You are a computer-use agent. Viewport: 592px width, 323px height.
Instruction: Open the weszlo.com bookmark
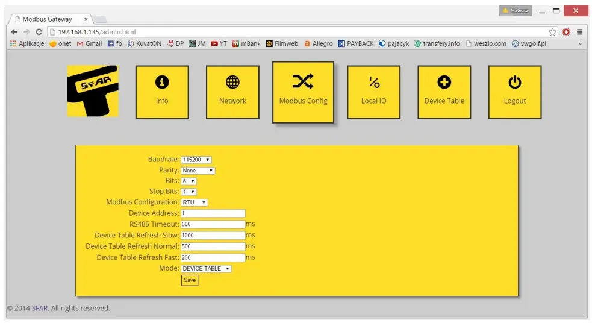pyautogui.click(x=486, y=43)
